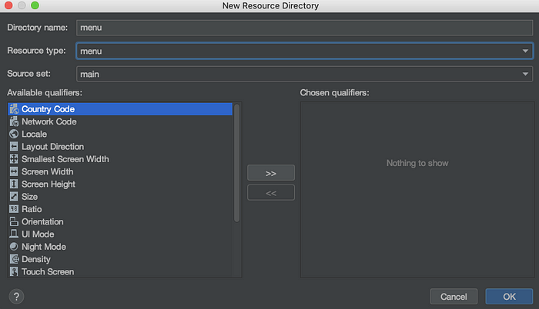Screen dimensions: 539x309
Task: Click the Ratio qualifier icon
Action: (x=14, y=209)
